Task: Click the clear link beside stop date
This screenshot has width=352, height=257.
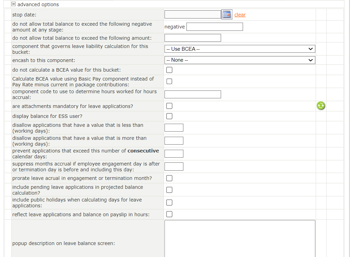Action: click(240, 15)
